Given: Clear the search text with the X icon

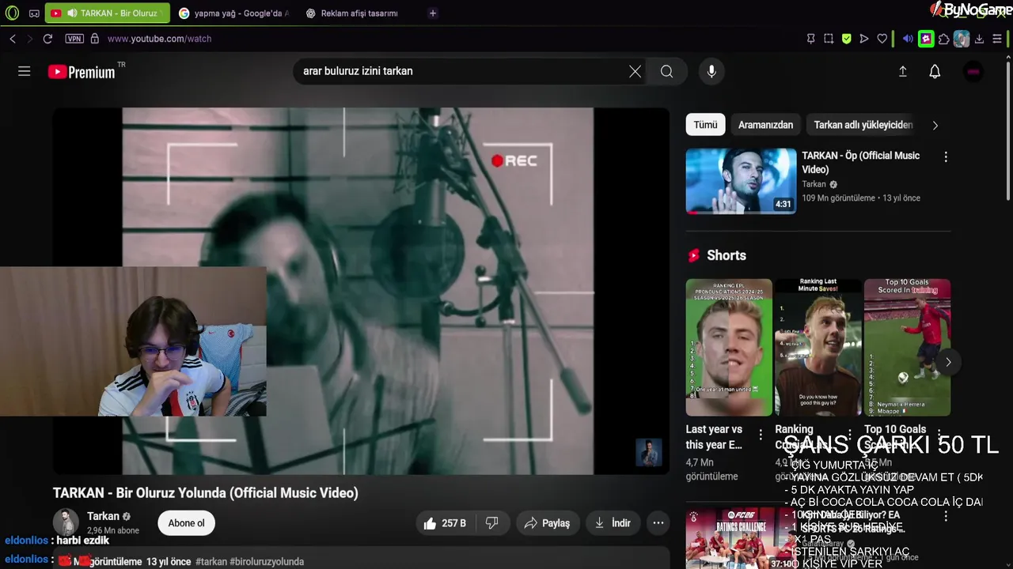Looking at the screenshot, I should click(x=635, y=71).
